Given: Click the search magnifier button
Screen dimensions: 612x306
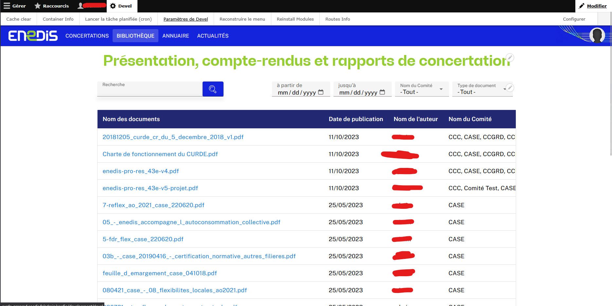Looking at the screenshot, I should click(213, 89).
